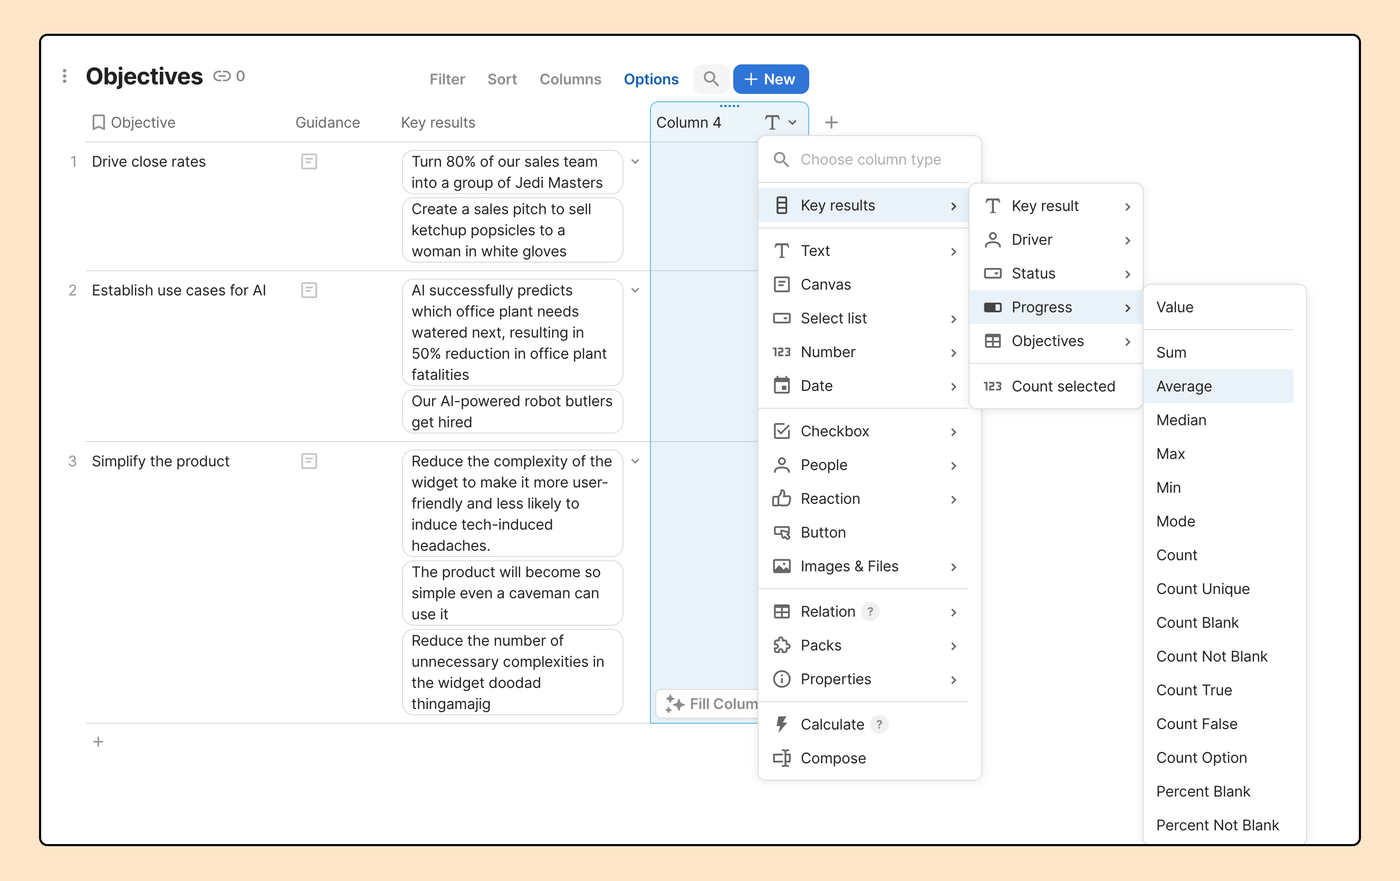Click the link icon next to Objectives
The width and height of the screenshot is (1400, 881).
(x=222, y=76)
